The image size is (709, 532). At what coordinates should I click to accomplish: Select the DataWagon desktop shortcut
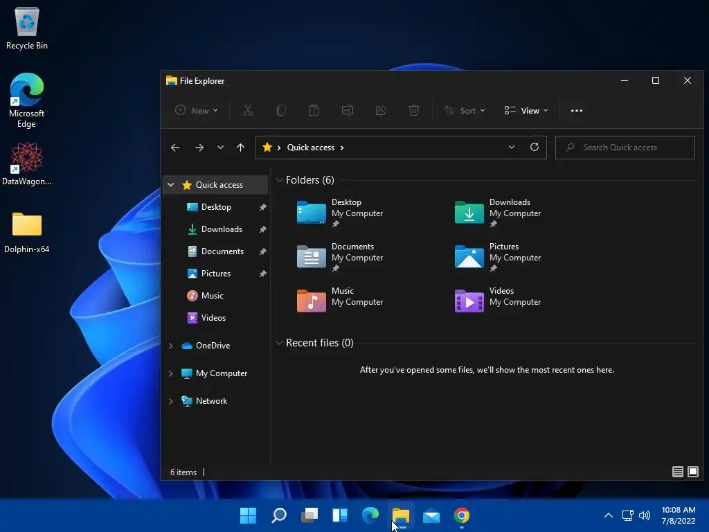coord(27,163)
